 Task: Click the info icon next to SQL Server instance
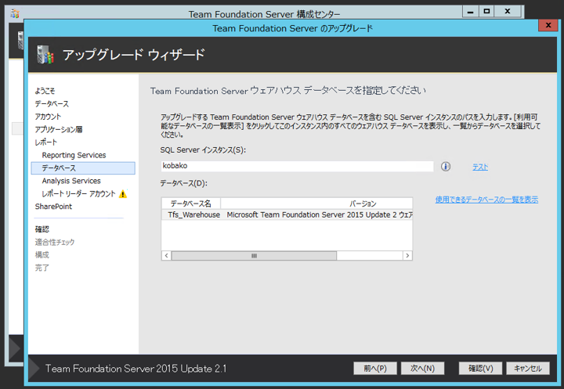tap(446, 167)
